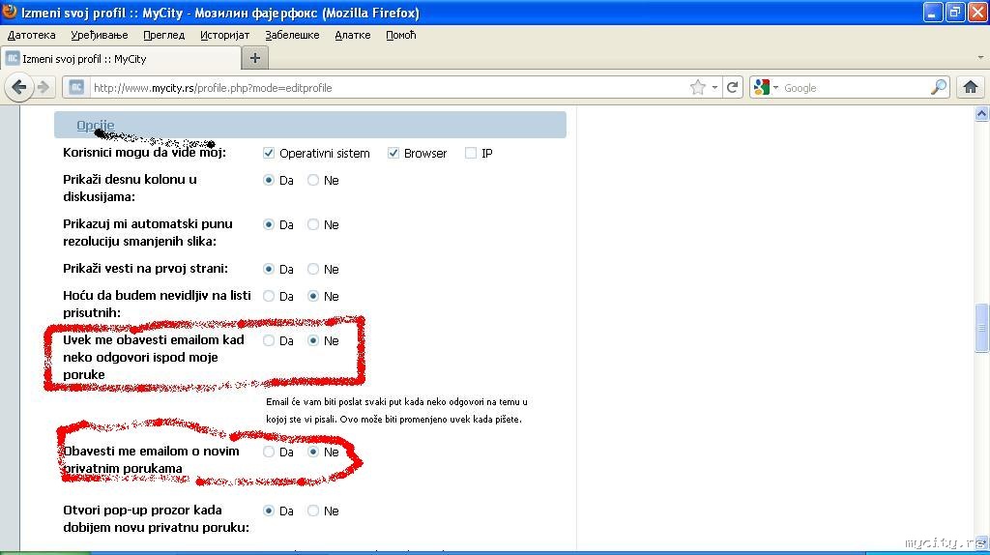Open the Opcije section link
The height and width of the screenshot is (555, 990).
96,125
